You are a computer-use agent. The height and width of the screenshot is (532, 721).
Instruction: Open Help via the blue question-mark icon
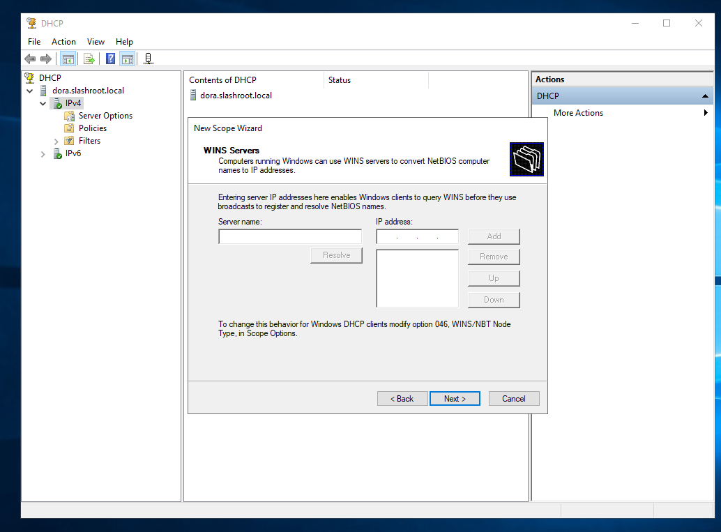tap(110, 59)
